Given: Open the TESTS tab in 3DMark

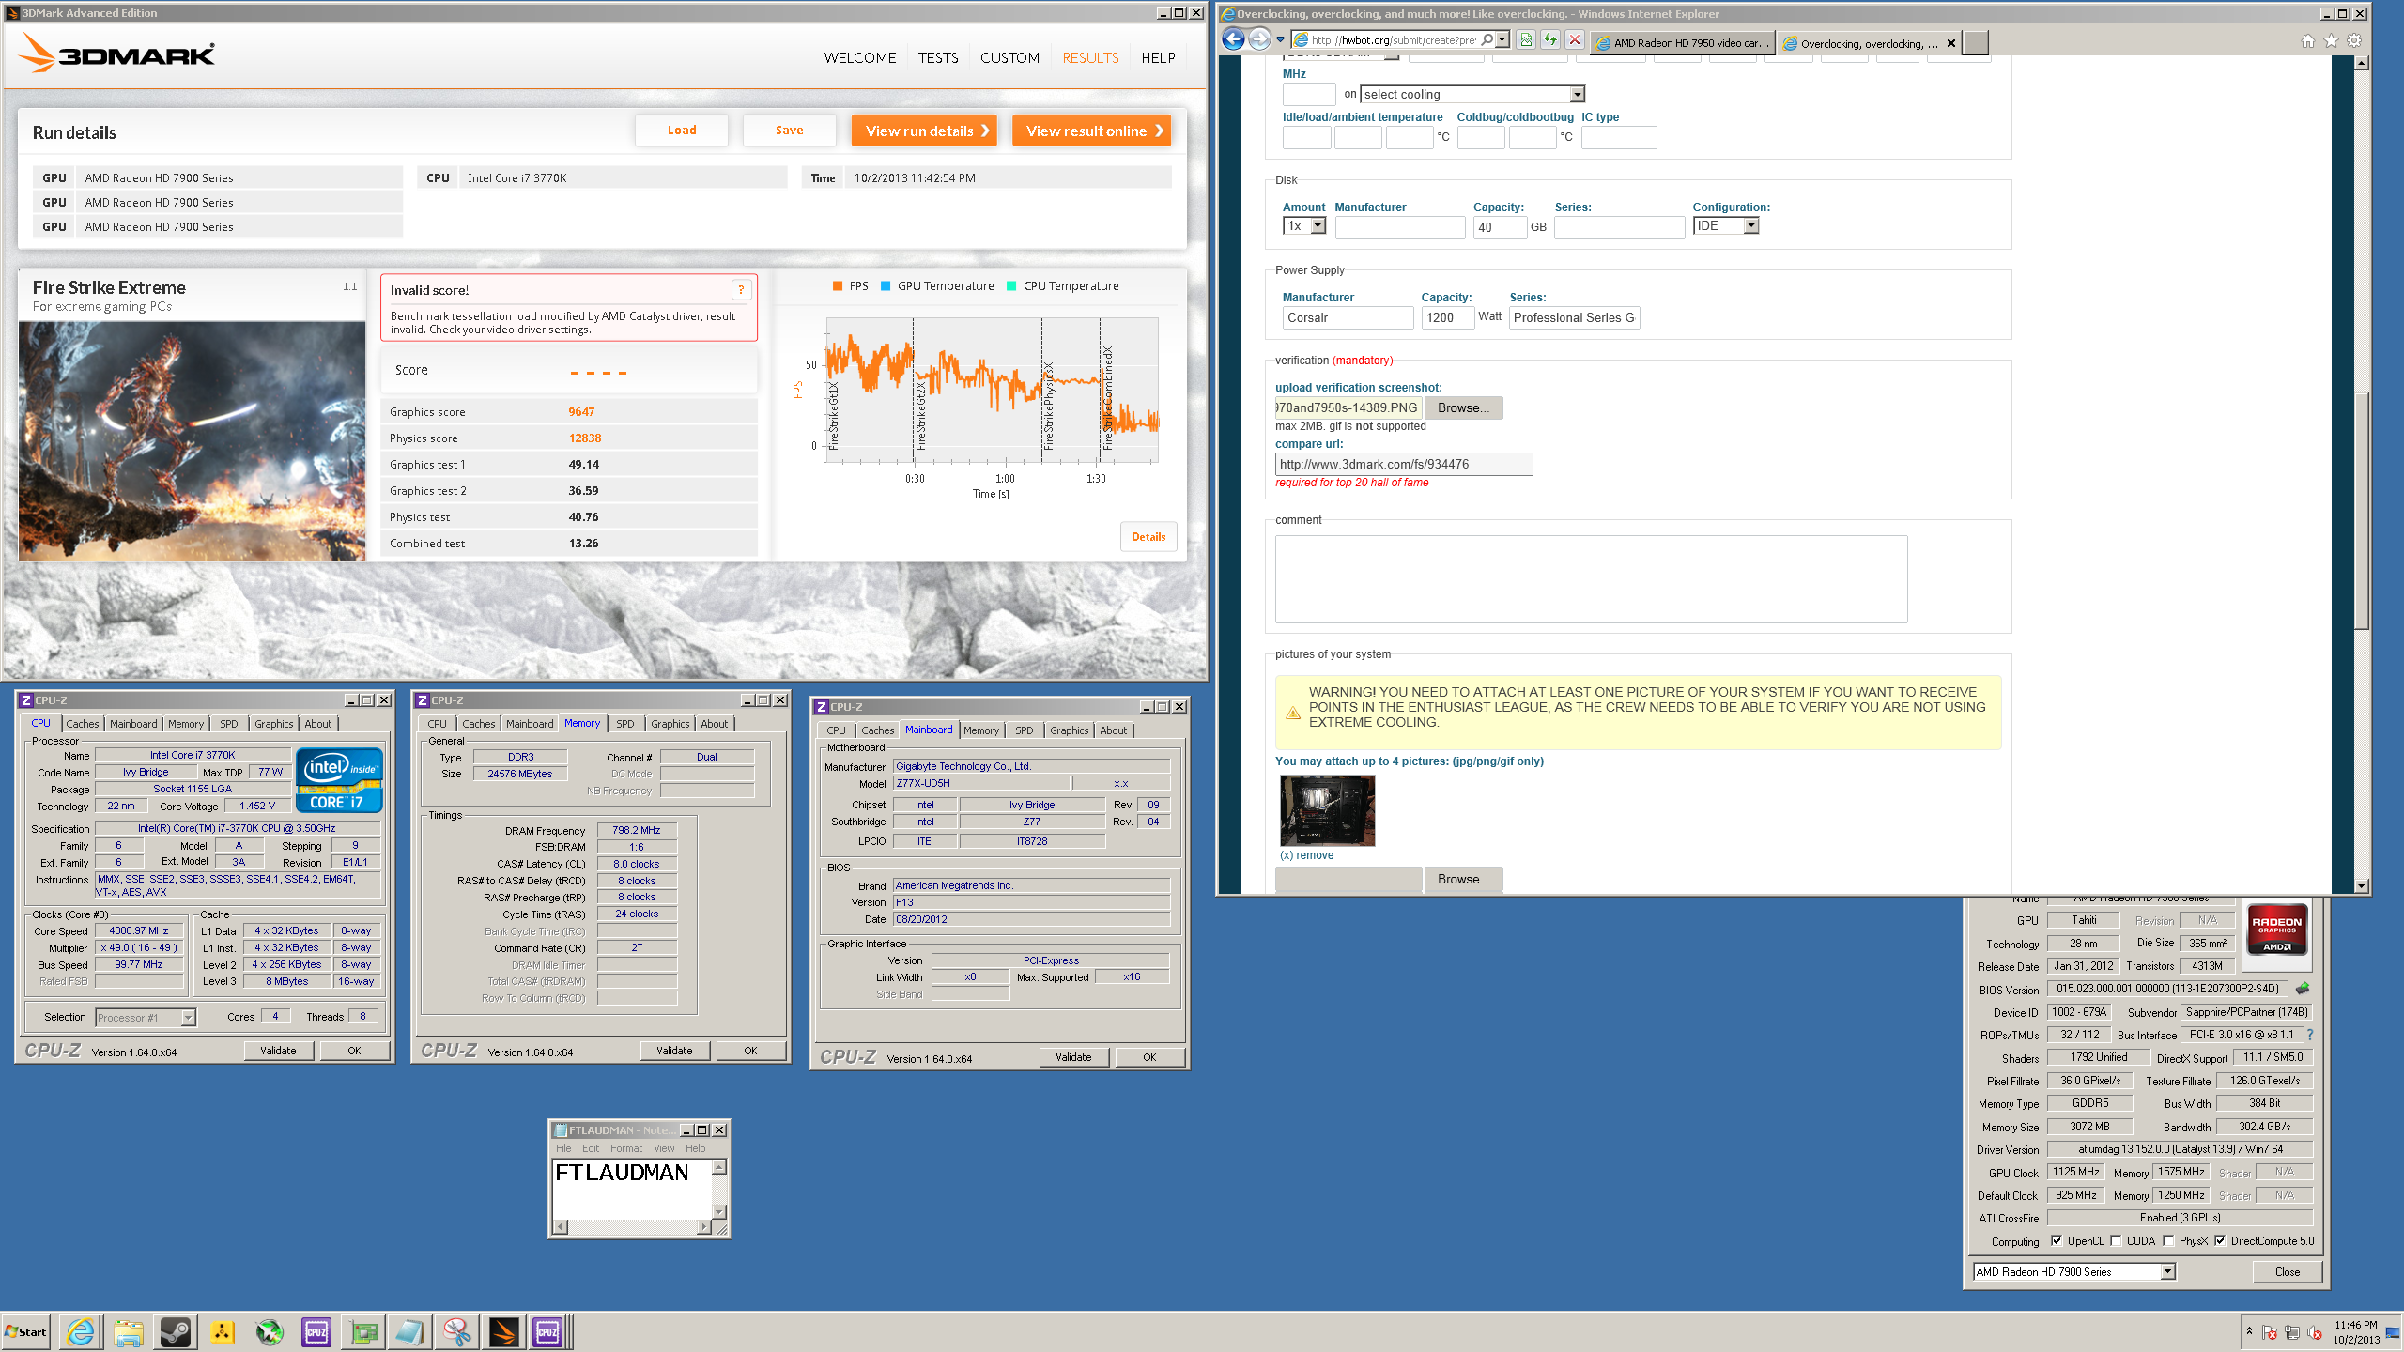Looking at the screenshot, I should click(x=938, y=57).
